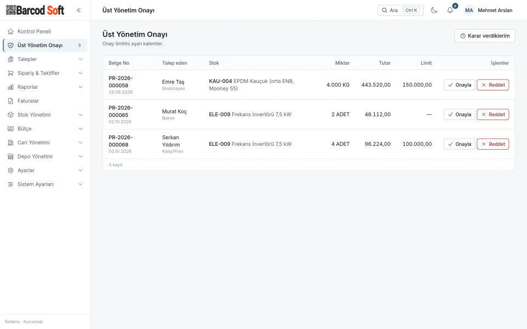
Task: Click the Stok Yönetimi box icon
Action: click(x=11, y=115)
